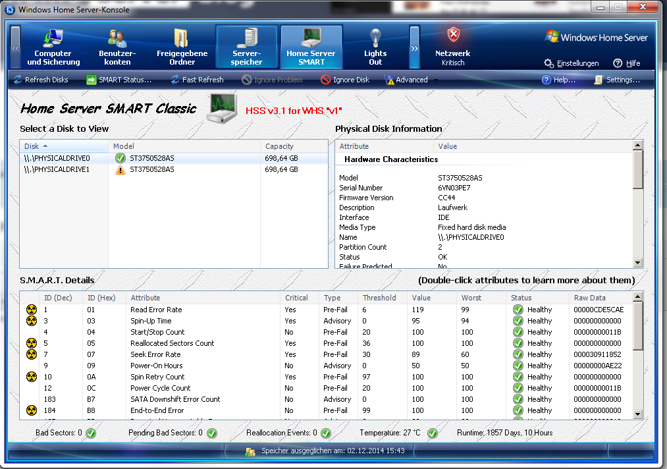
Task: Sort disk list by Model column
Action: [x=184, y=146]
